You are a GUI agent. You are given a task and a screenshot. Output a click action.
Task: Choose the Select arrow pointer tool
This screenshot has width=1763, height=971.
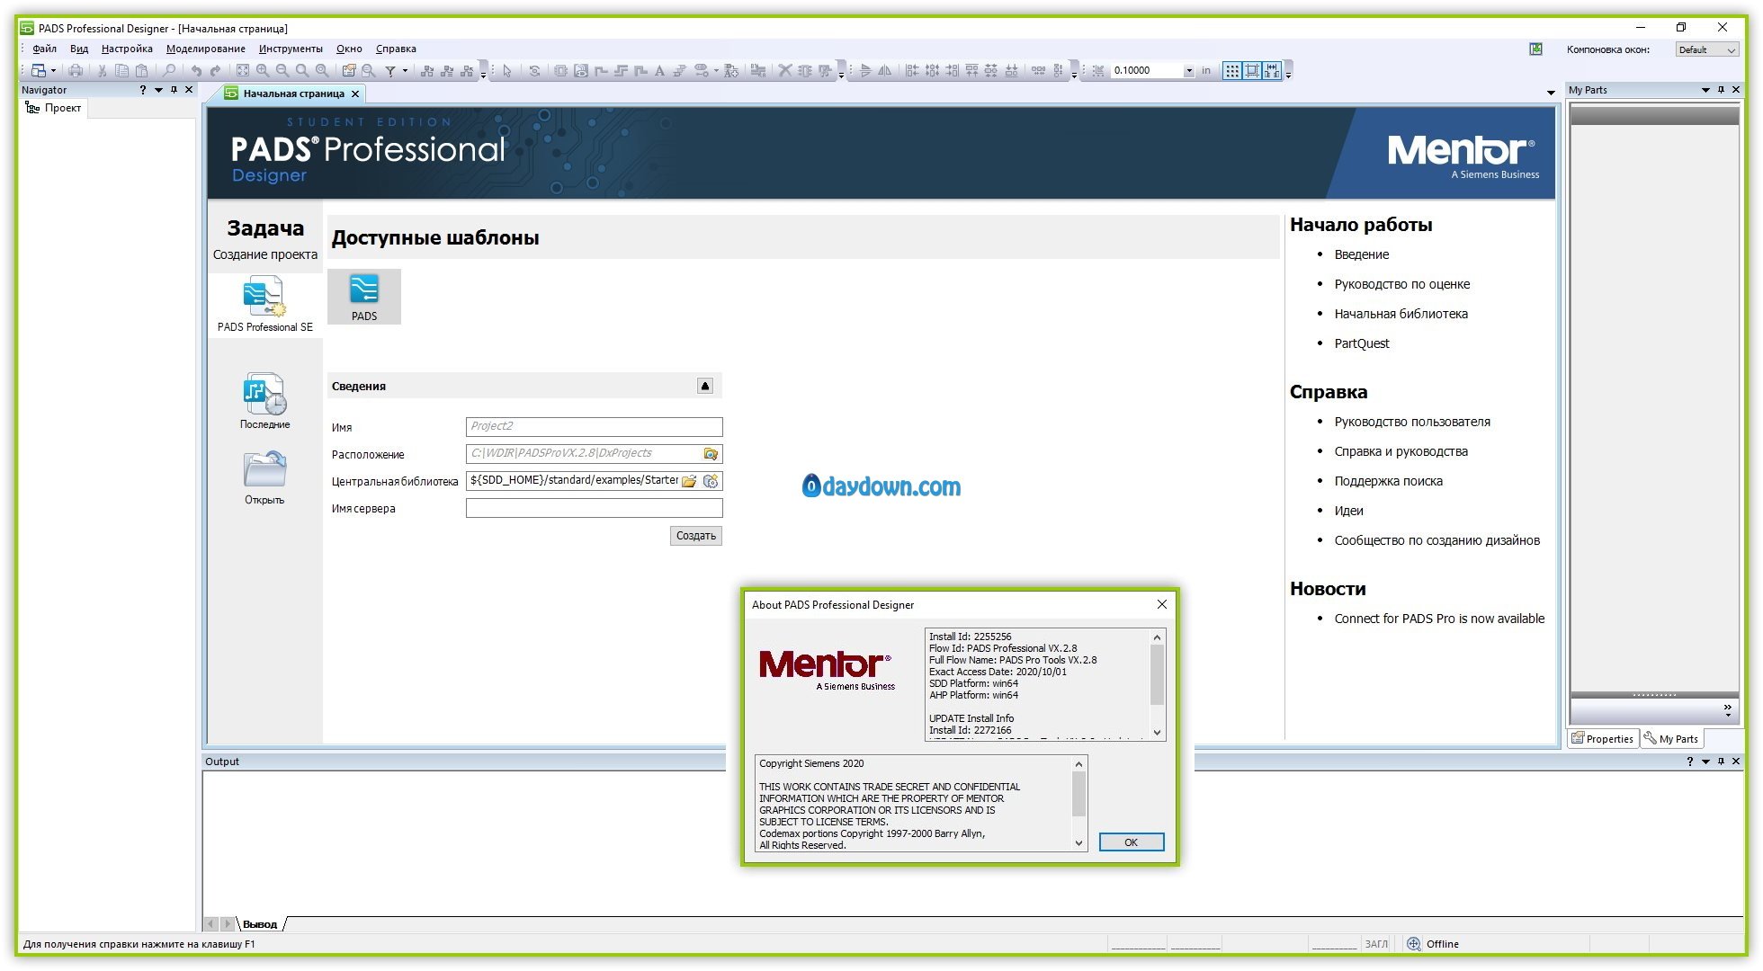click(x=507, y=70)
